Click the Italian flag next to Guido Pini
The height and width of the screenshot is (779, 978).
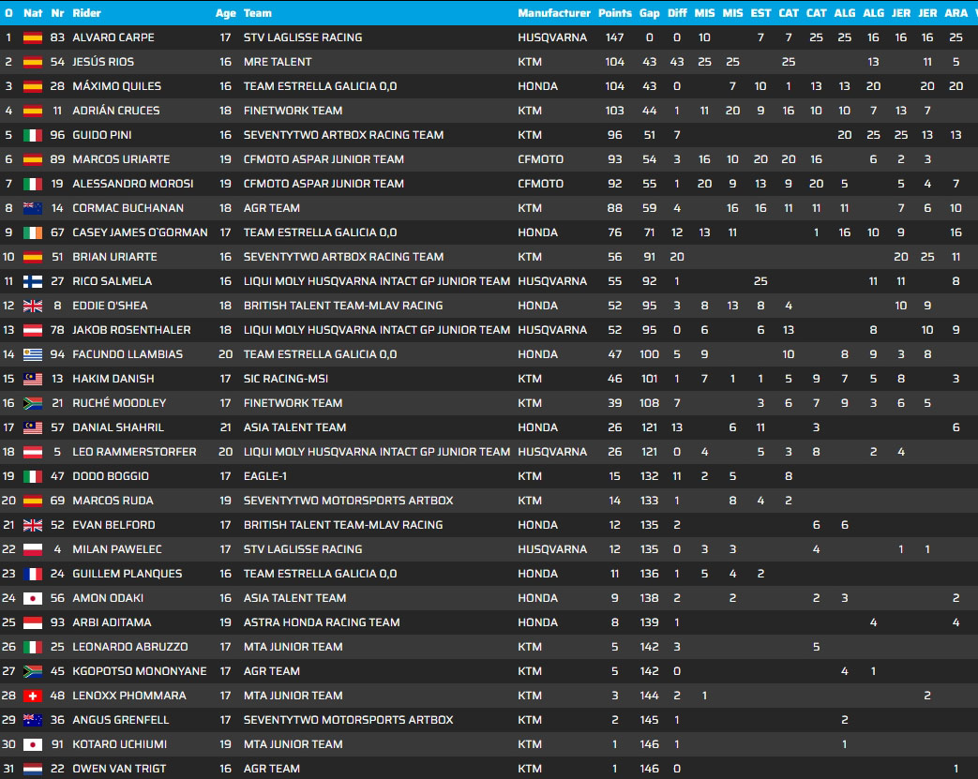click(x=32, y=135)
